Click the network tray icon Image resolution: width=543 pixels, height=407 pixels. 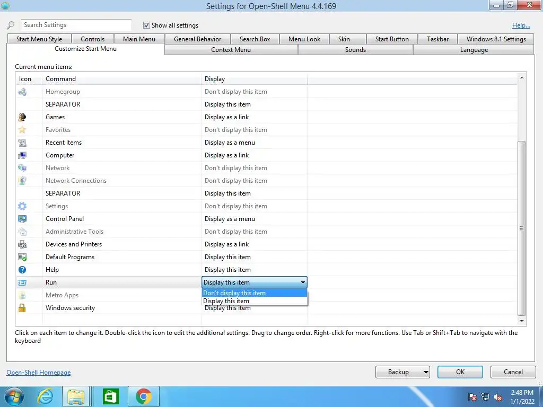(485, 397)
